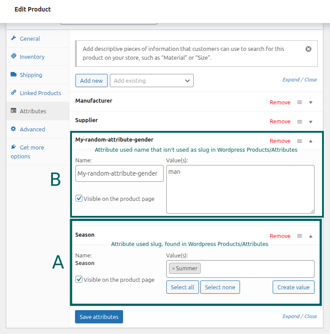Open the Get more options tab
This screenshot has width=330, height=334.
(x=37, y=152)
